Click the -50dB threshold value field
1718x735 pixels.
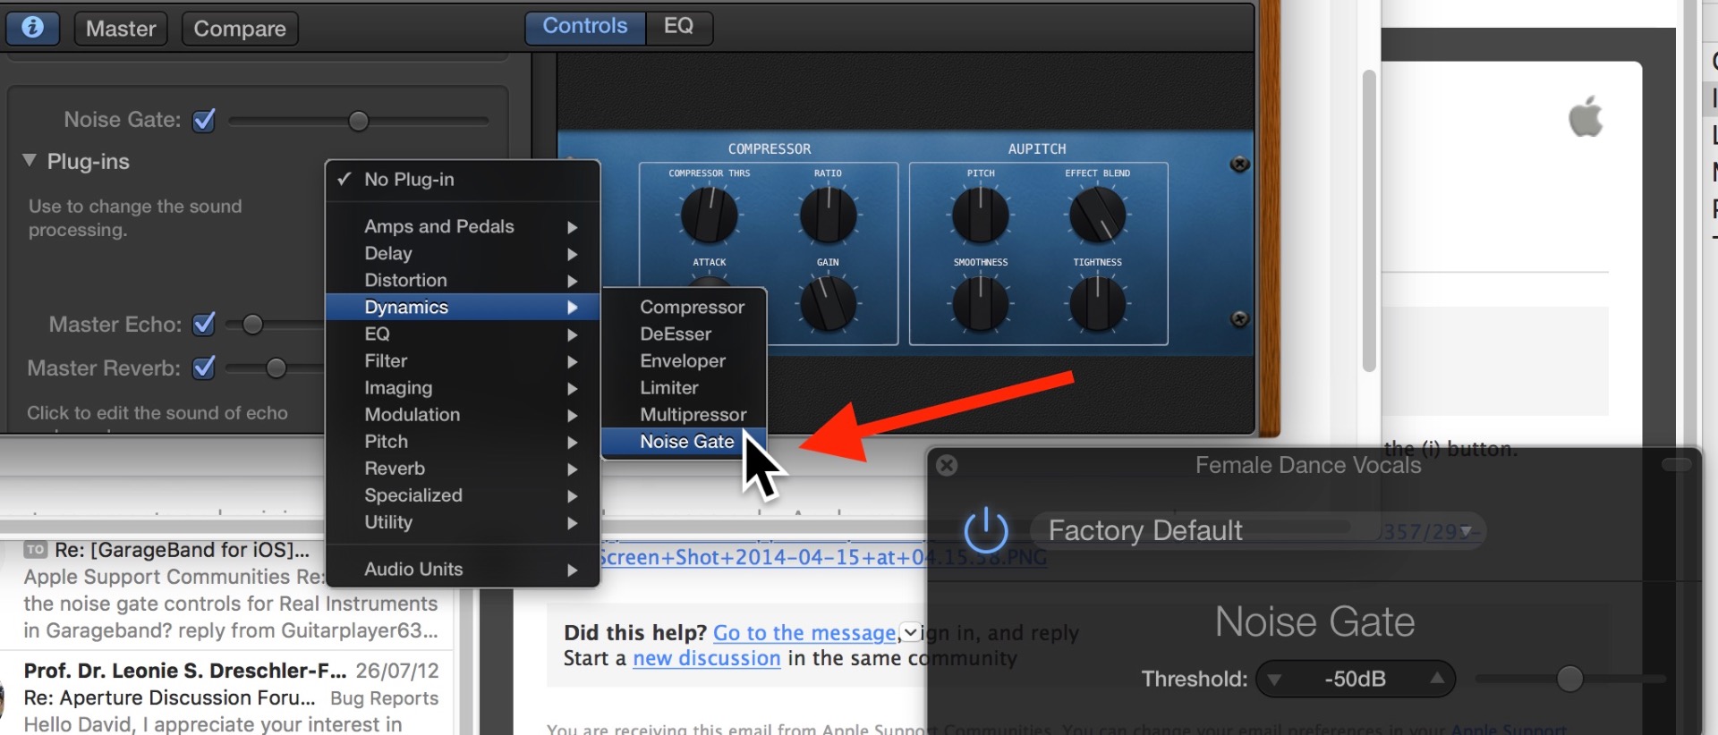pyautogui.click(x=1355, y=679)
